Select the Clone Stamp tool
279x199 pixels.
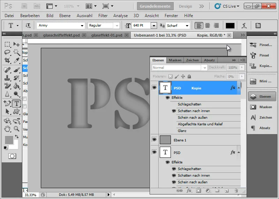(7, 78)
